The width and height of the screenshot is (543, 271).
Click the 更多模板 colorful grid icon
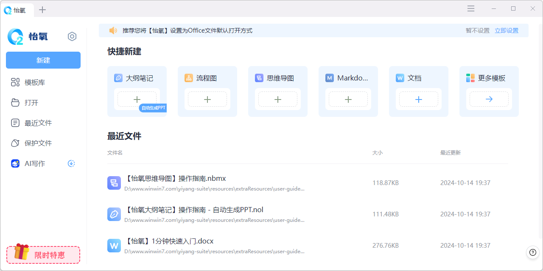click(470, 78)
